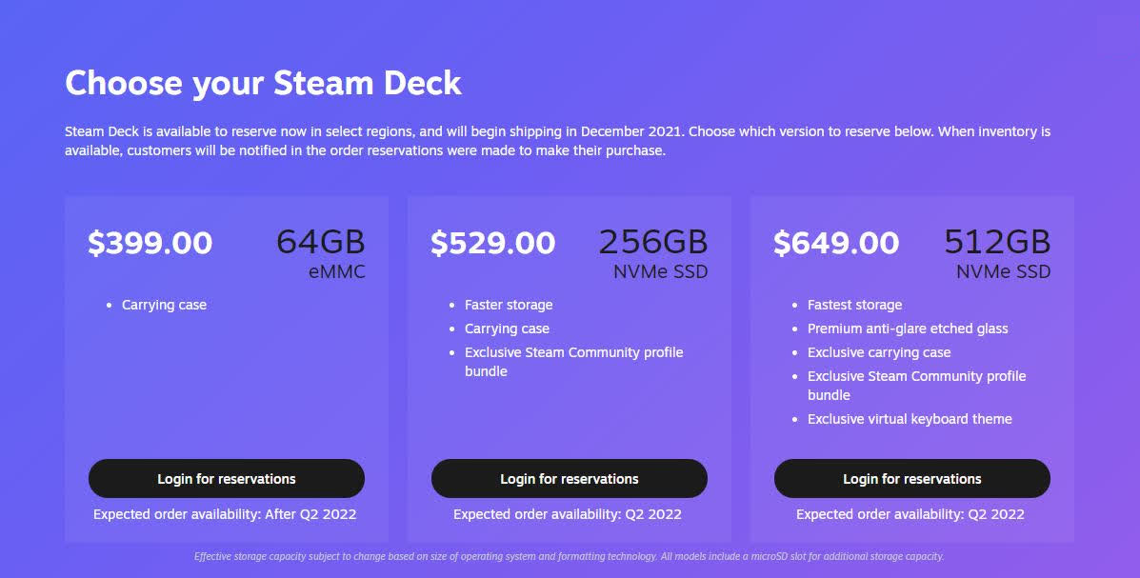Click Login for reservations on 512GB model
This screenshot has height=578, width=1140.
point(911,478)
